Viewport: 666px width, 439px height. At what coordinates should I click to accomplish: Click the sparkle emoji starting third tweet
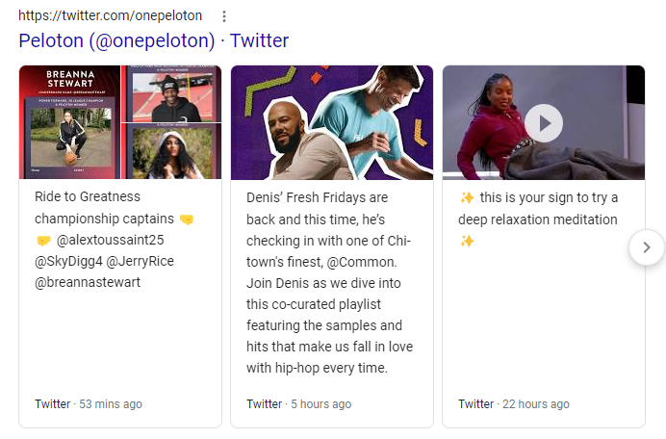[x=467, y=197]
